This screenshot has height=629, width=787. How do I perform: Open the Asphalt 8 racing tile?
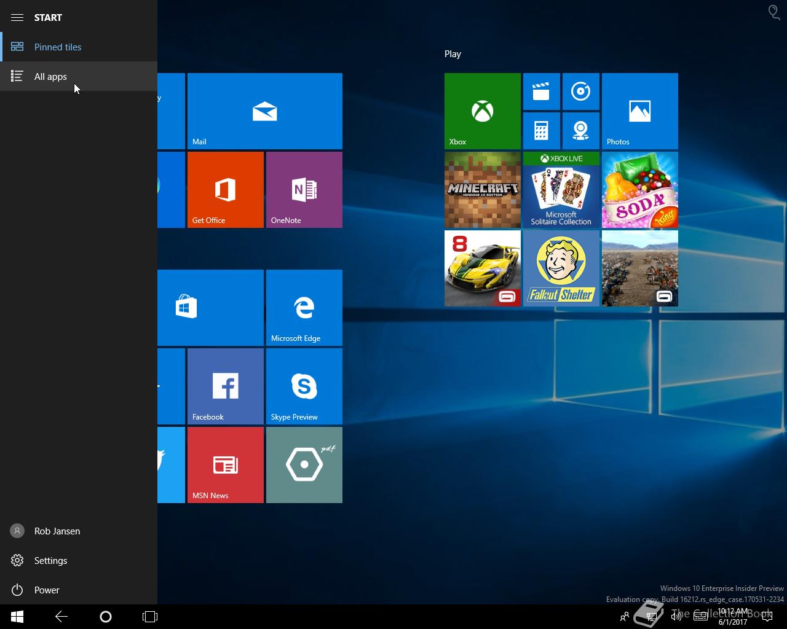(483, 268)
